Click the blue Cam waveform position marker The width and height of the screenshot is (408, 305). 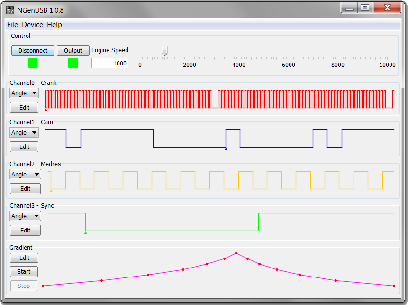[x=226, y=149]
